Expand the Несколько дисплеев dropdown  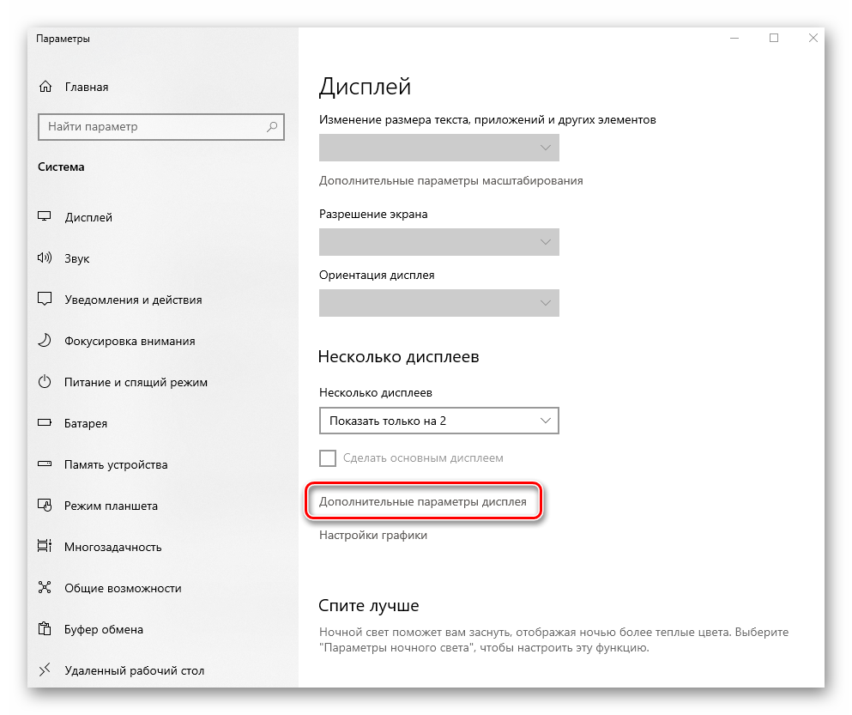tap(438, 421)
